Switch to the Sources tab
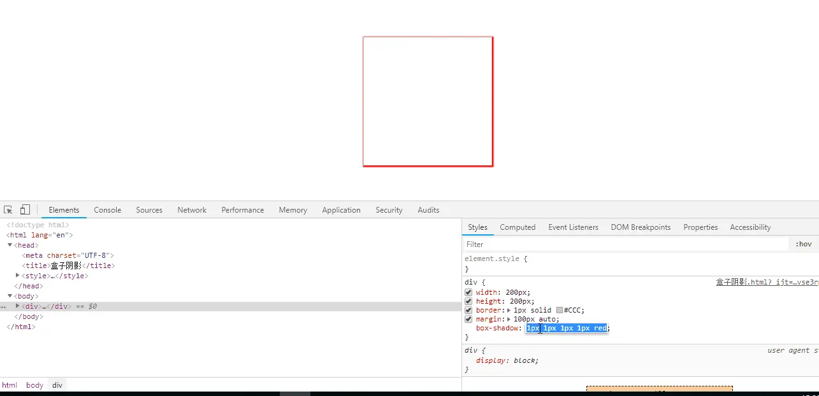The image size is (819, 396). [x=149, y=210]
